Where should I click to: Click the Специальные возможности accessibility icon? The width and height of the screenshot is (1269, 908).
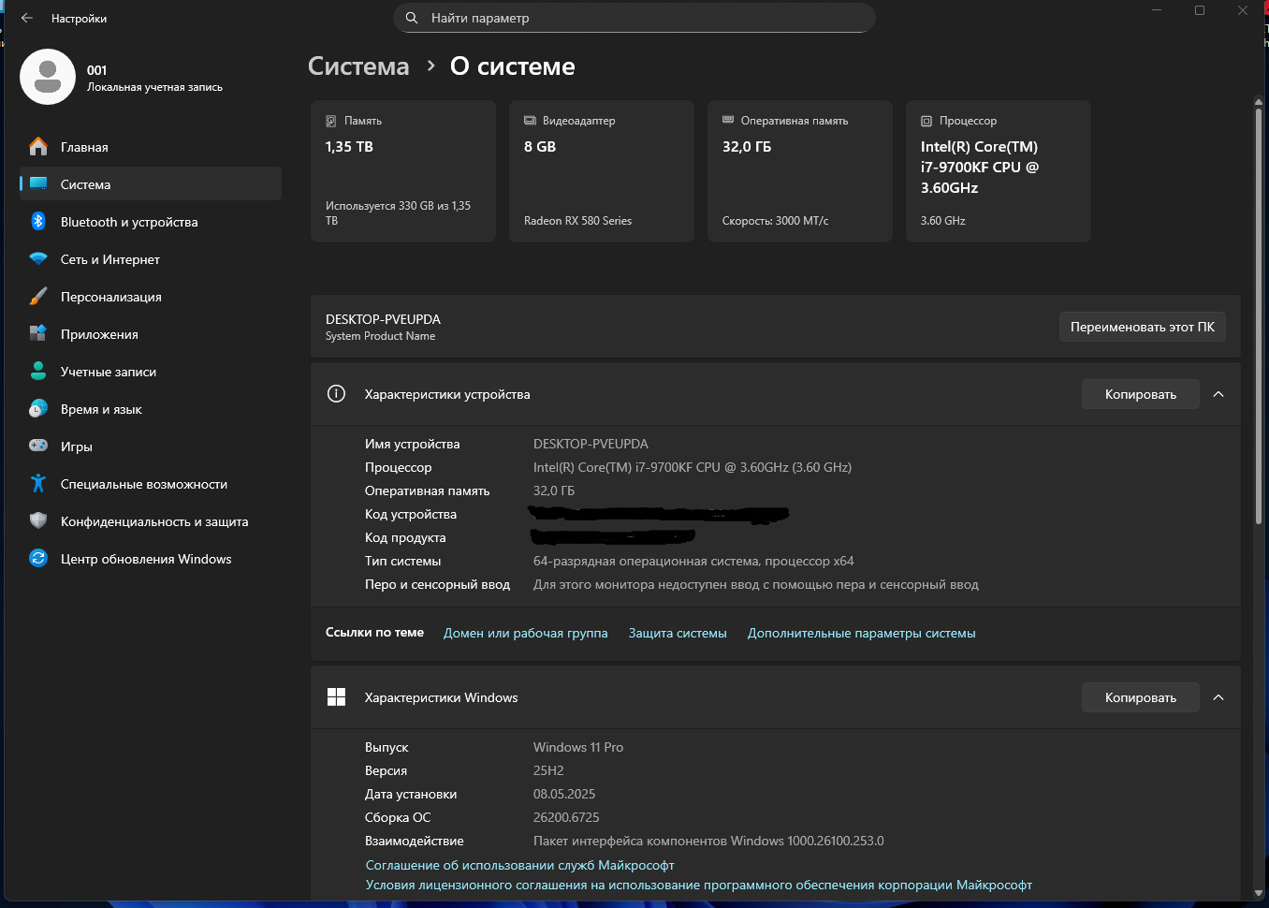[38, 484]
